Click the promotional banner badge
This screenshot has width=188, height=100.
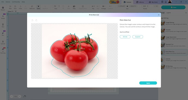pyautogui.click(x=114, y=2)
